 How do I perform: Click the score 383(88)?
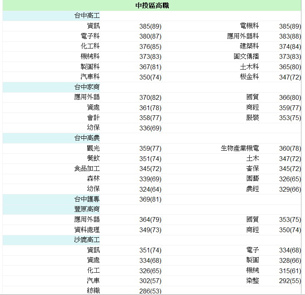[290, 36]
